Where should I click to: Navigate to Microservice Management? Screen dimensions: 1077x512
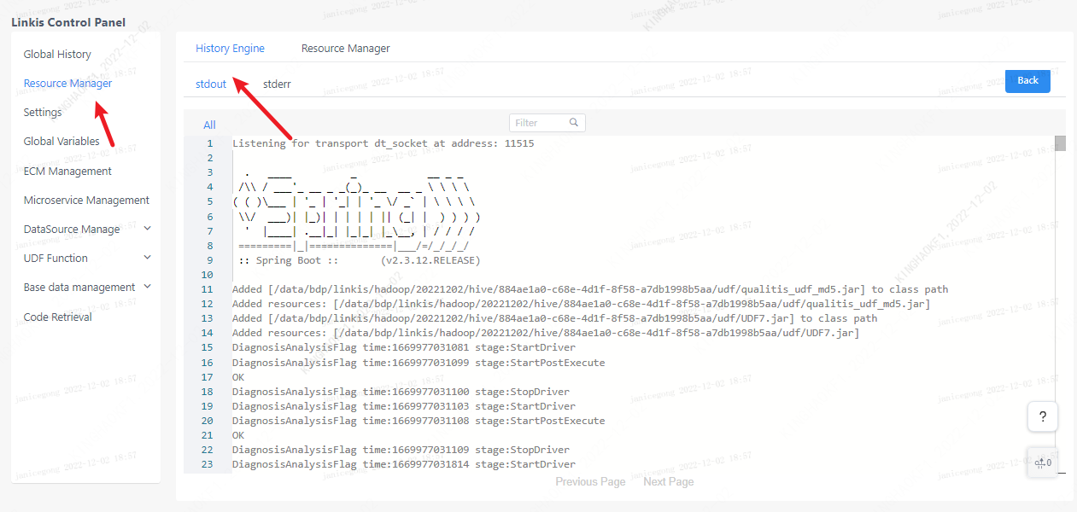click(86, 201)
